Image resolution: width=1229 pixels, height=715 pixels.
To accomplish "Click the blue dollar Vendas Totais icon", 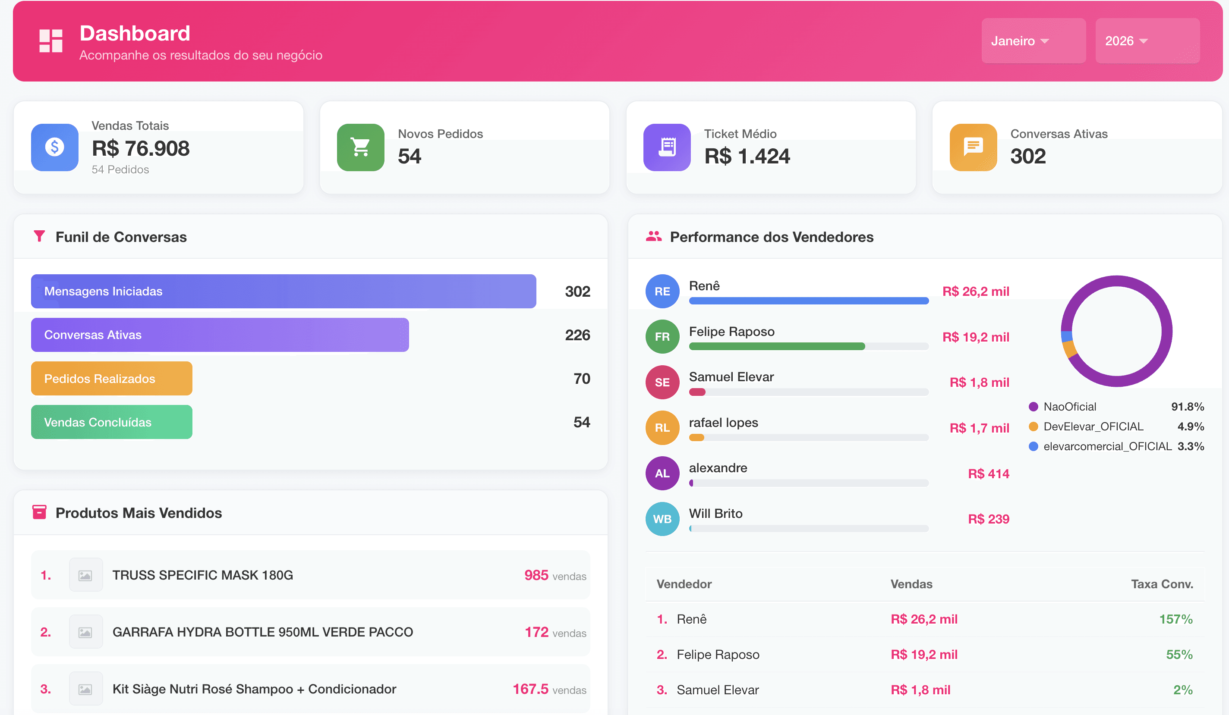I will 55,147.
